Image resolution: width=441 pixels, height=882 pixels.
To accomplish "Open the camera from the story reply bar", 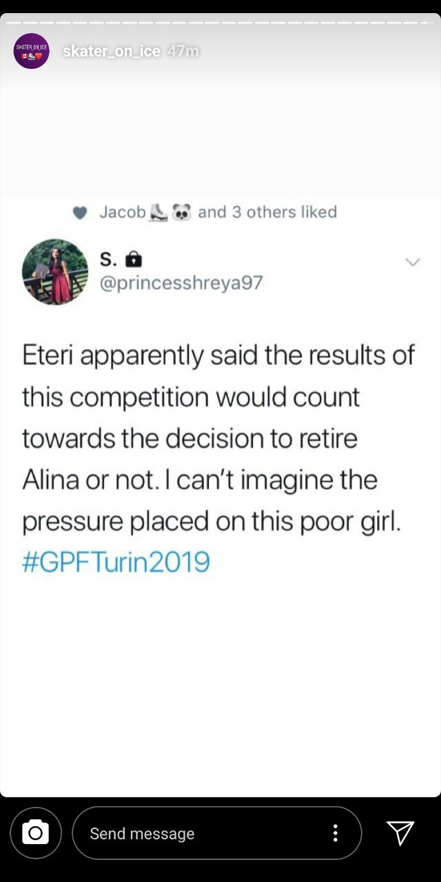I will pyautogui.click(x=36, y=833).
